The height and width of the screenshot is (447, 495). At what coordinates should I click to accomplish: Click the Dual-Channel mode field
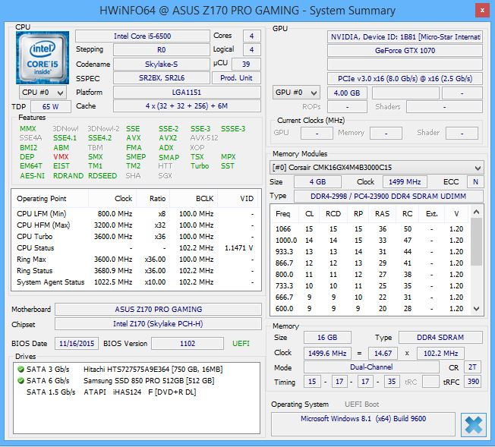371,367
